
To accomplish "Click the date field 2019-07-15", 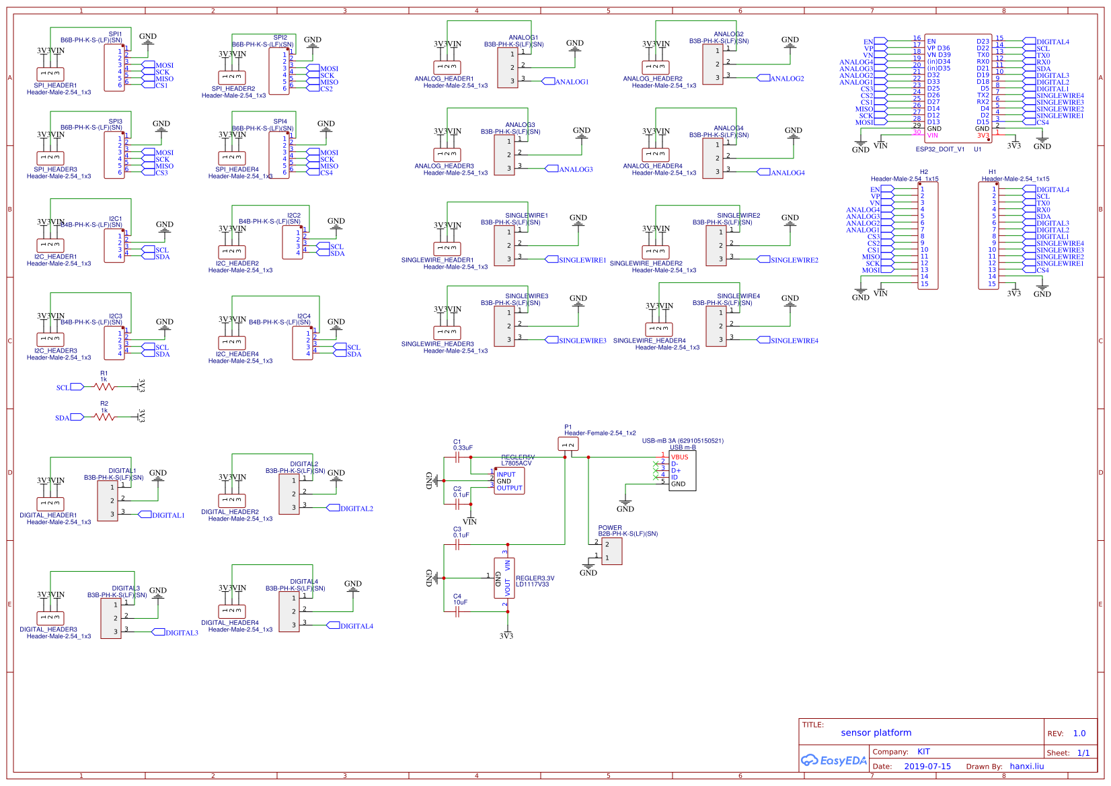I will [x=927, y=767].
